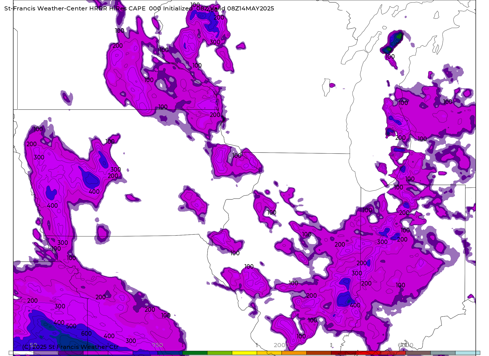Click the HRRR HiRes CAPE map title
Viewport: 489px width, 356px height.
click(x=139, y=8)
